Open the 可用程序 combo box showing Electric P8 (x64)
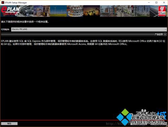Screen dimensions: 168x127 (x=89, y=29)
